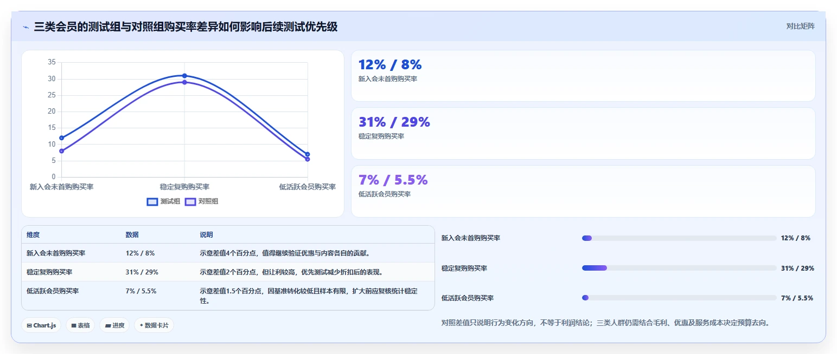The height and width of the screenshot is (354, 837).
Task: Click the 对照组 legend color box
Action: click(190, 202)
